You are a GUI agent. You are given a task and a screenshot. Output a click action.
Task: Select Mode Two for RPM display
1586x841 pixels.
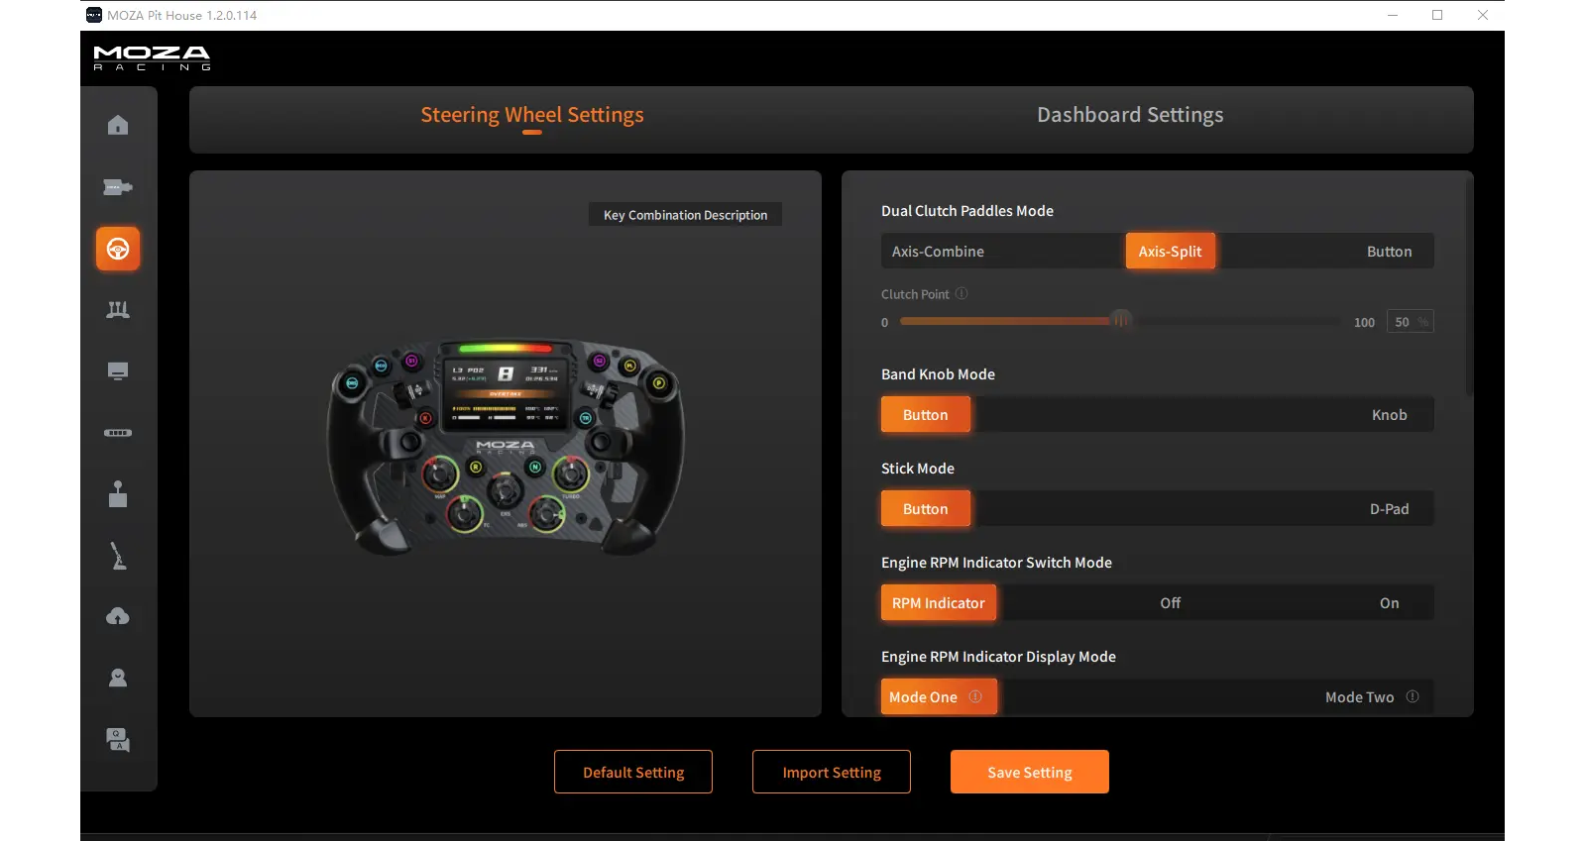[1359, 697]
